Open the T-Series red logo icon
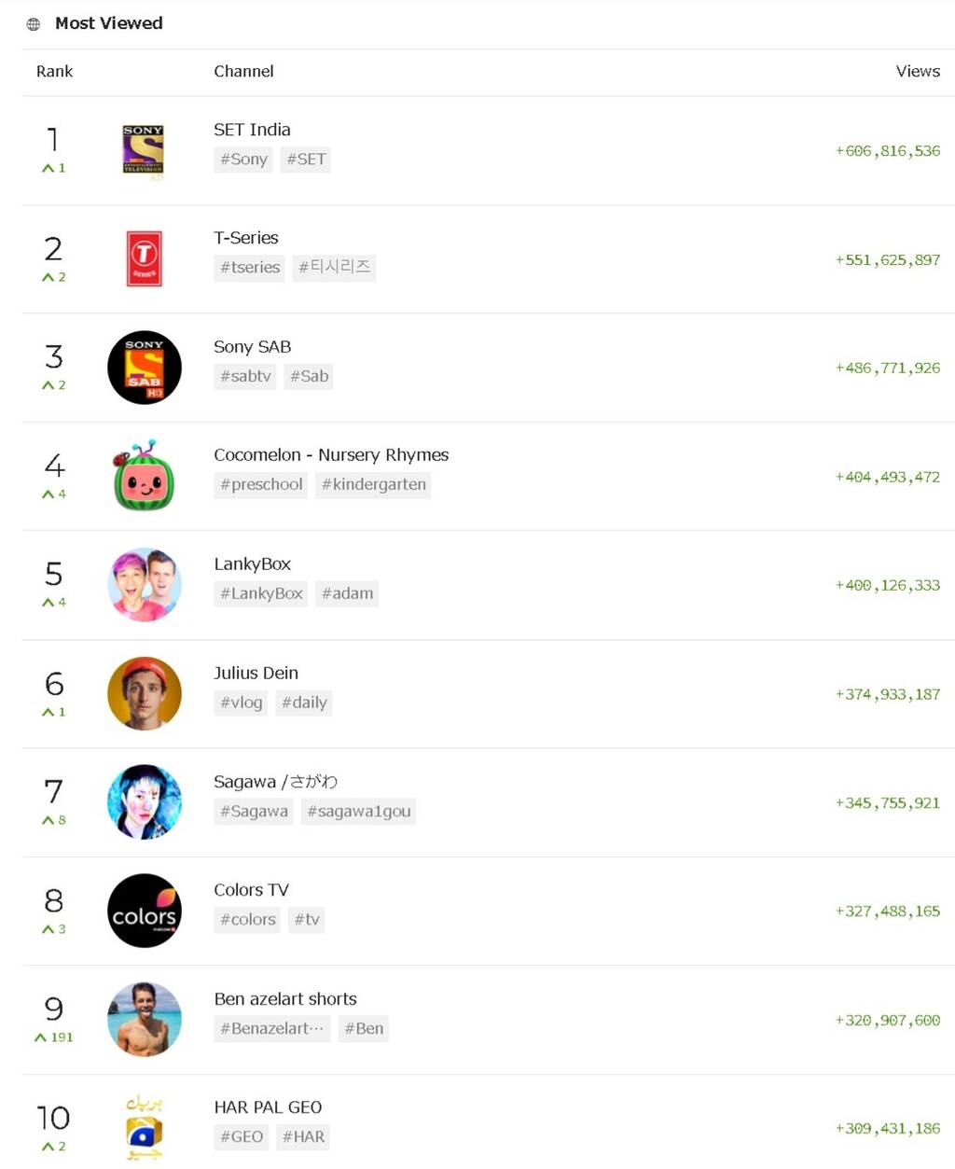This screenshot has height=1169, width=955. (144, 258)
